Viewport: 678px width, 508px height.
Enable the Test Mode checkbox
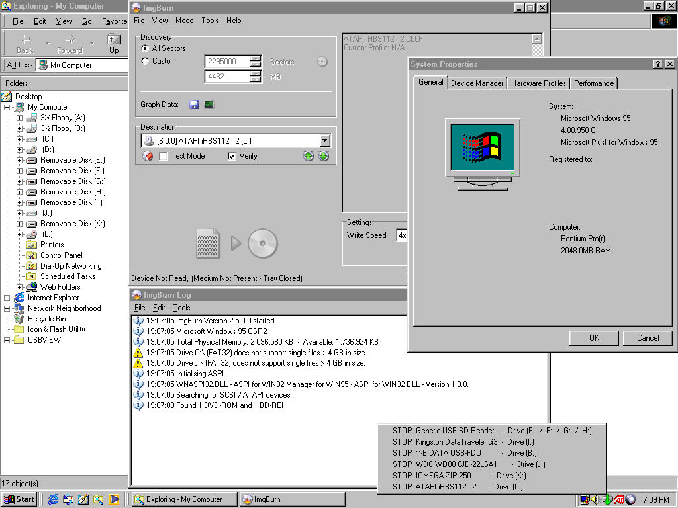tap(164, 156)
